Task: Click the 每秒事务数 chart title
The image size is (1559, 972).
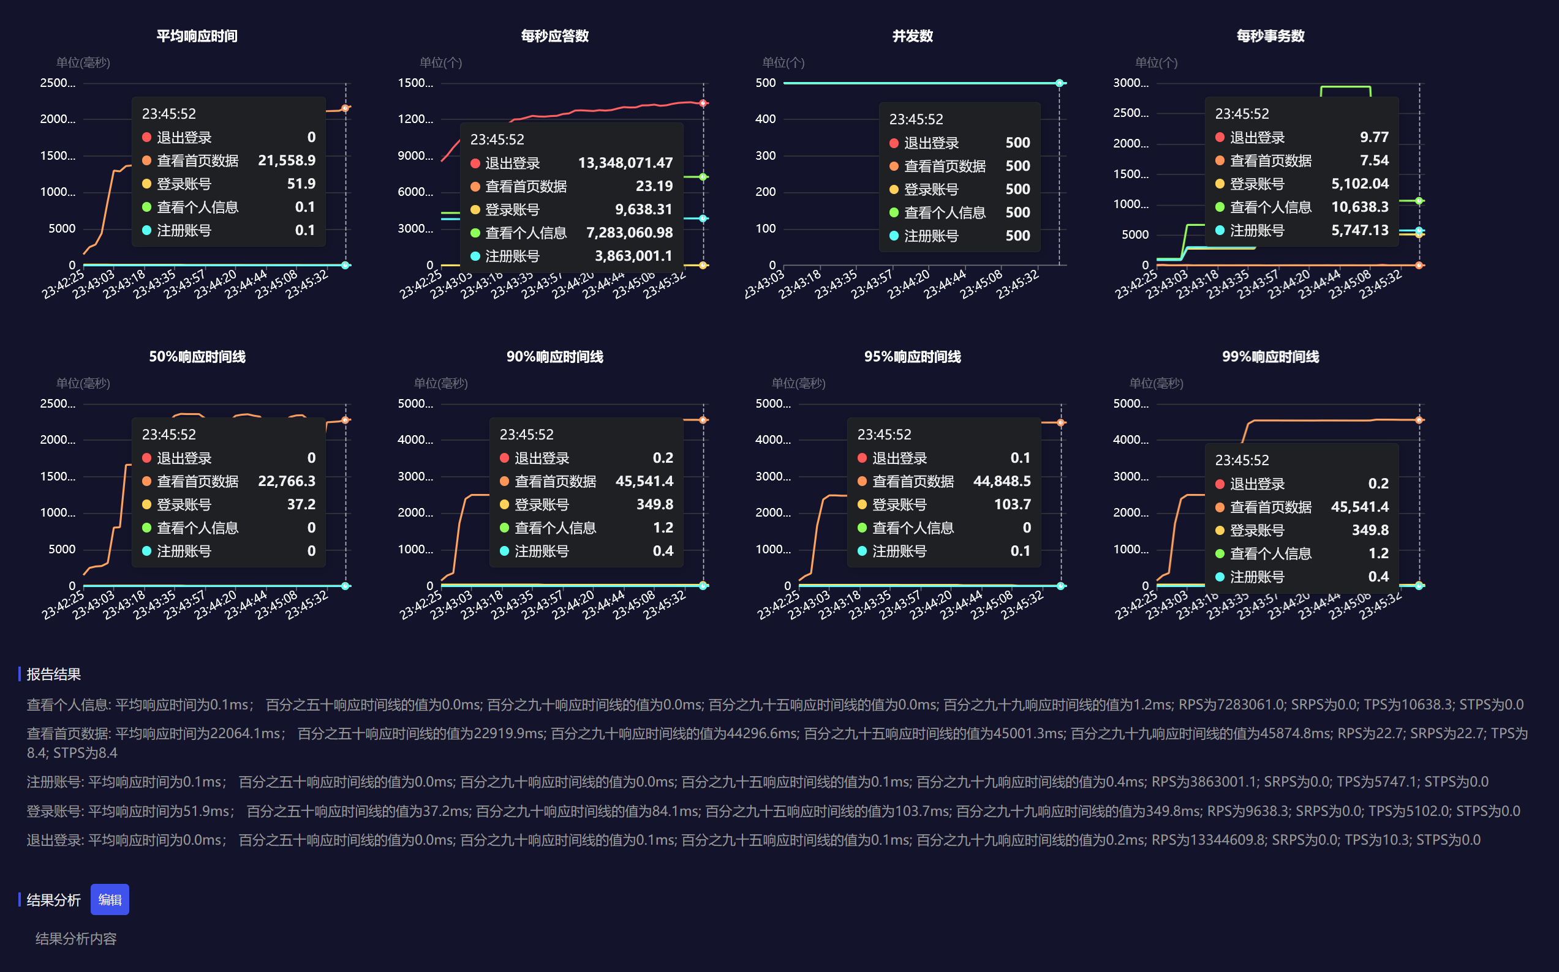Action: click(1270, 36)
